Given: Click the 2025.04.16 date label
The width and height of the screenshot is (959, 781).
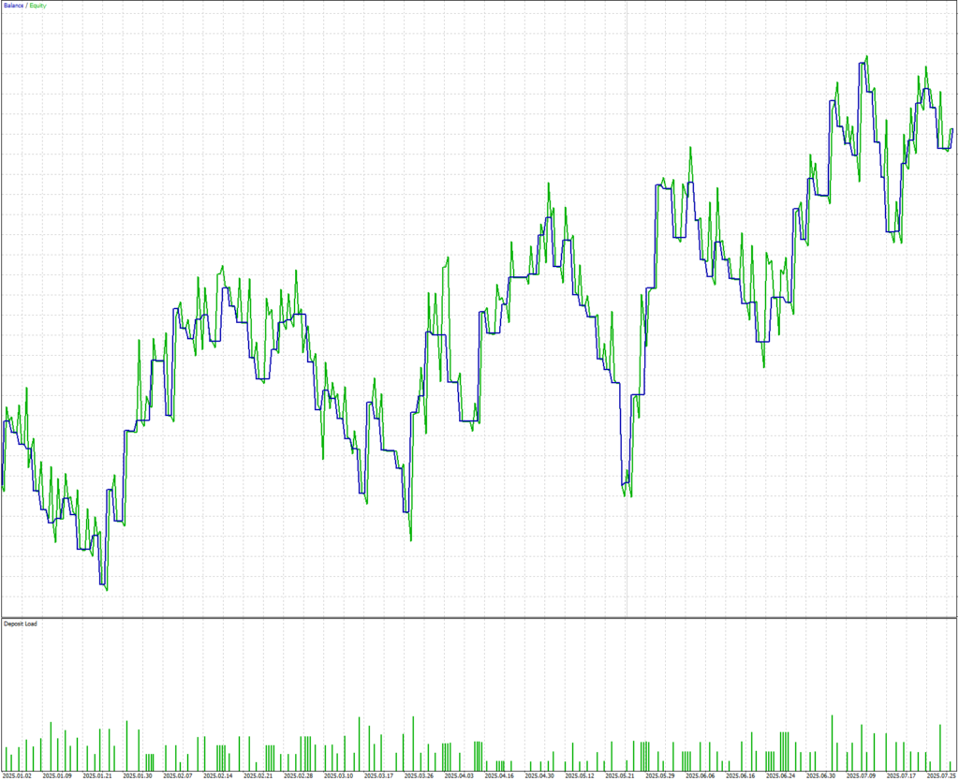Looking at the screenshot, I should [500, 775].
